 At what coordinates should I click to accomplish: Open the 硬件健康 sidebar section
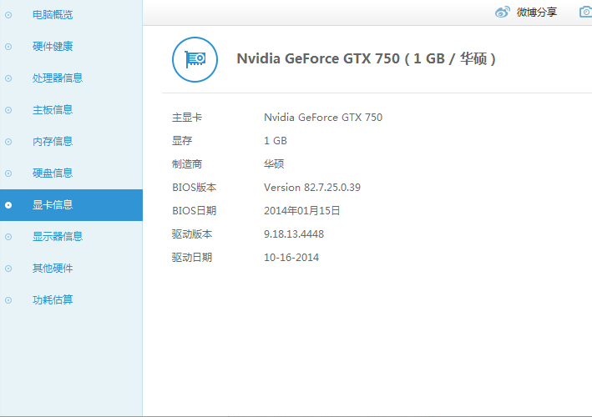tap(53, 47)
